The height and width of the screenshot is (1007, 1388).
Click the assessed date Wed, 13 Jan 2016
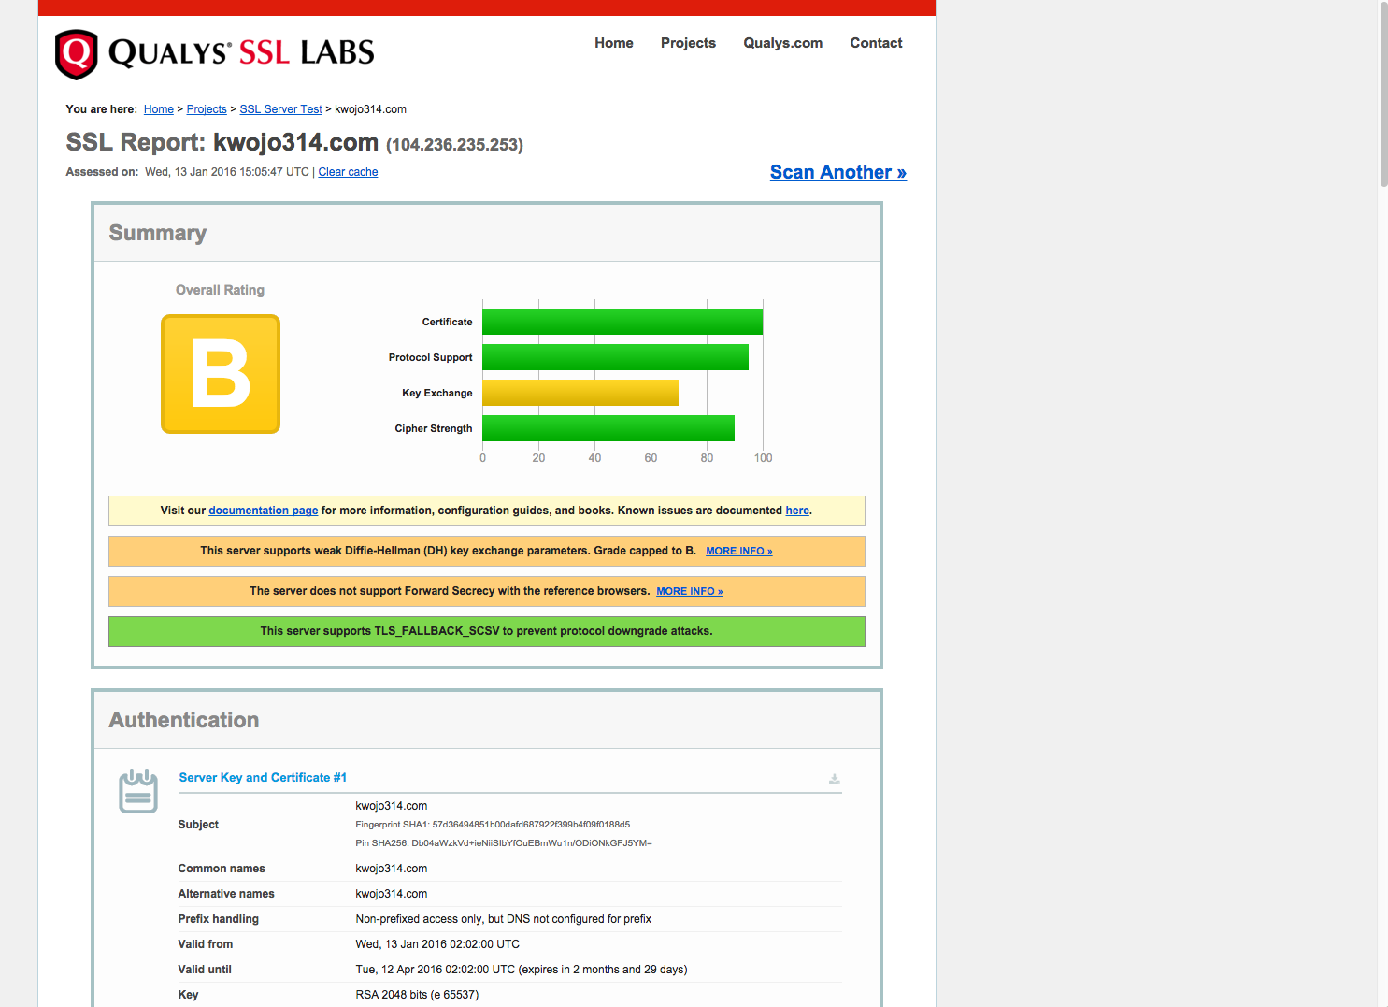(x=227, y=172)
